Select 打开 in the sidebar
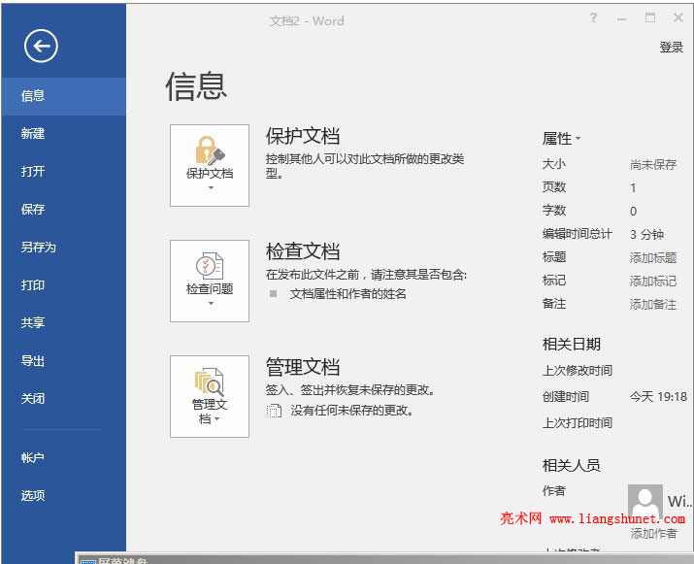Viewport: 694px width, 564px height. point(64,171)
